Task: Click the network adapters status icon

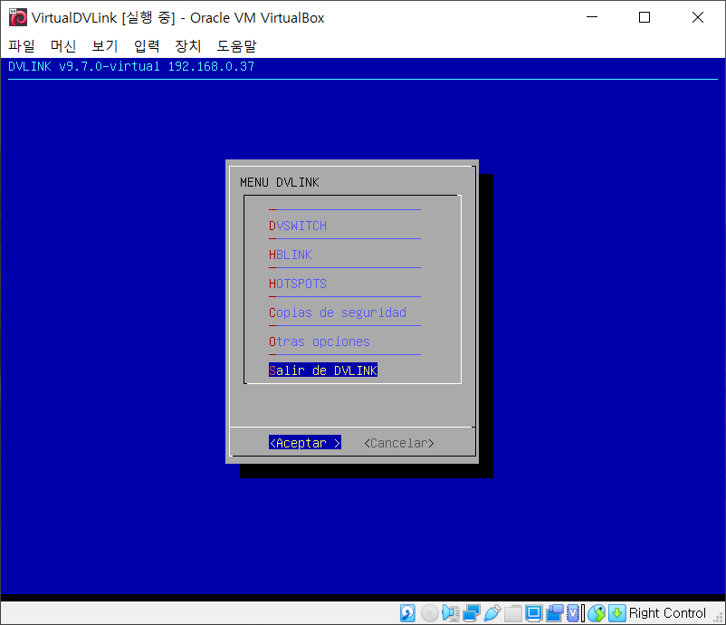Action: (x=472, y=613)
